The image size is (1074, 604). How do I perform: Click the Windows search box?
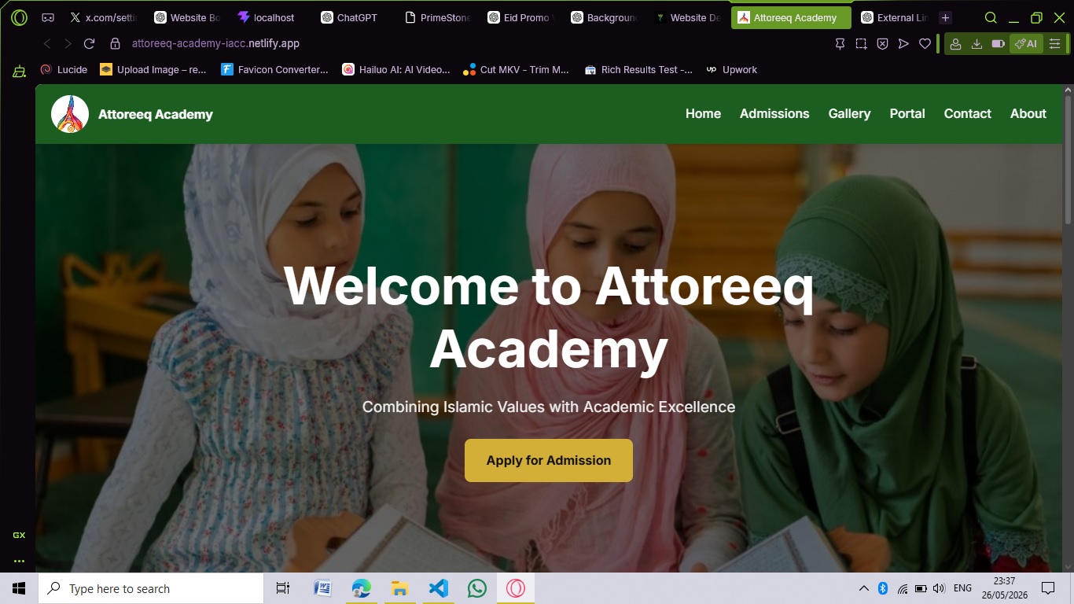coord(151,588)
